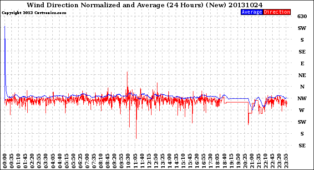Click the '07:00' time axis label
The width and height of the screenshot is (314, 170).
click(x=87, y=161)
